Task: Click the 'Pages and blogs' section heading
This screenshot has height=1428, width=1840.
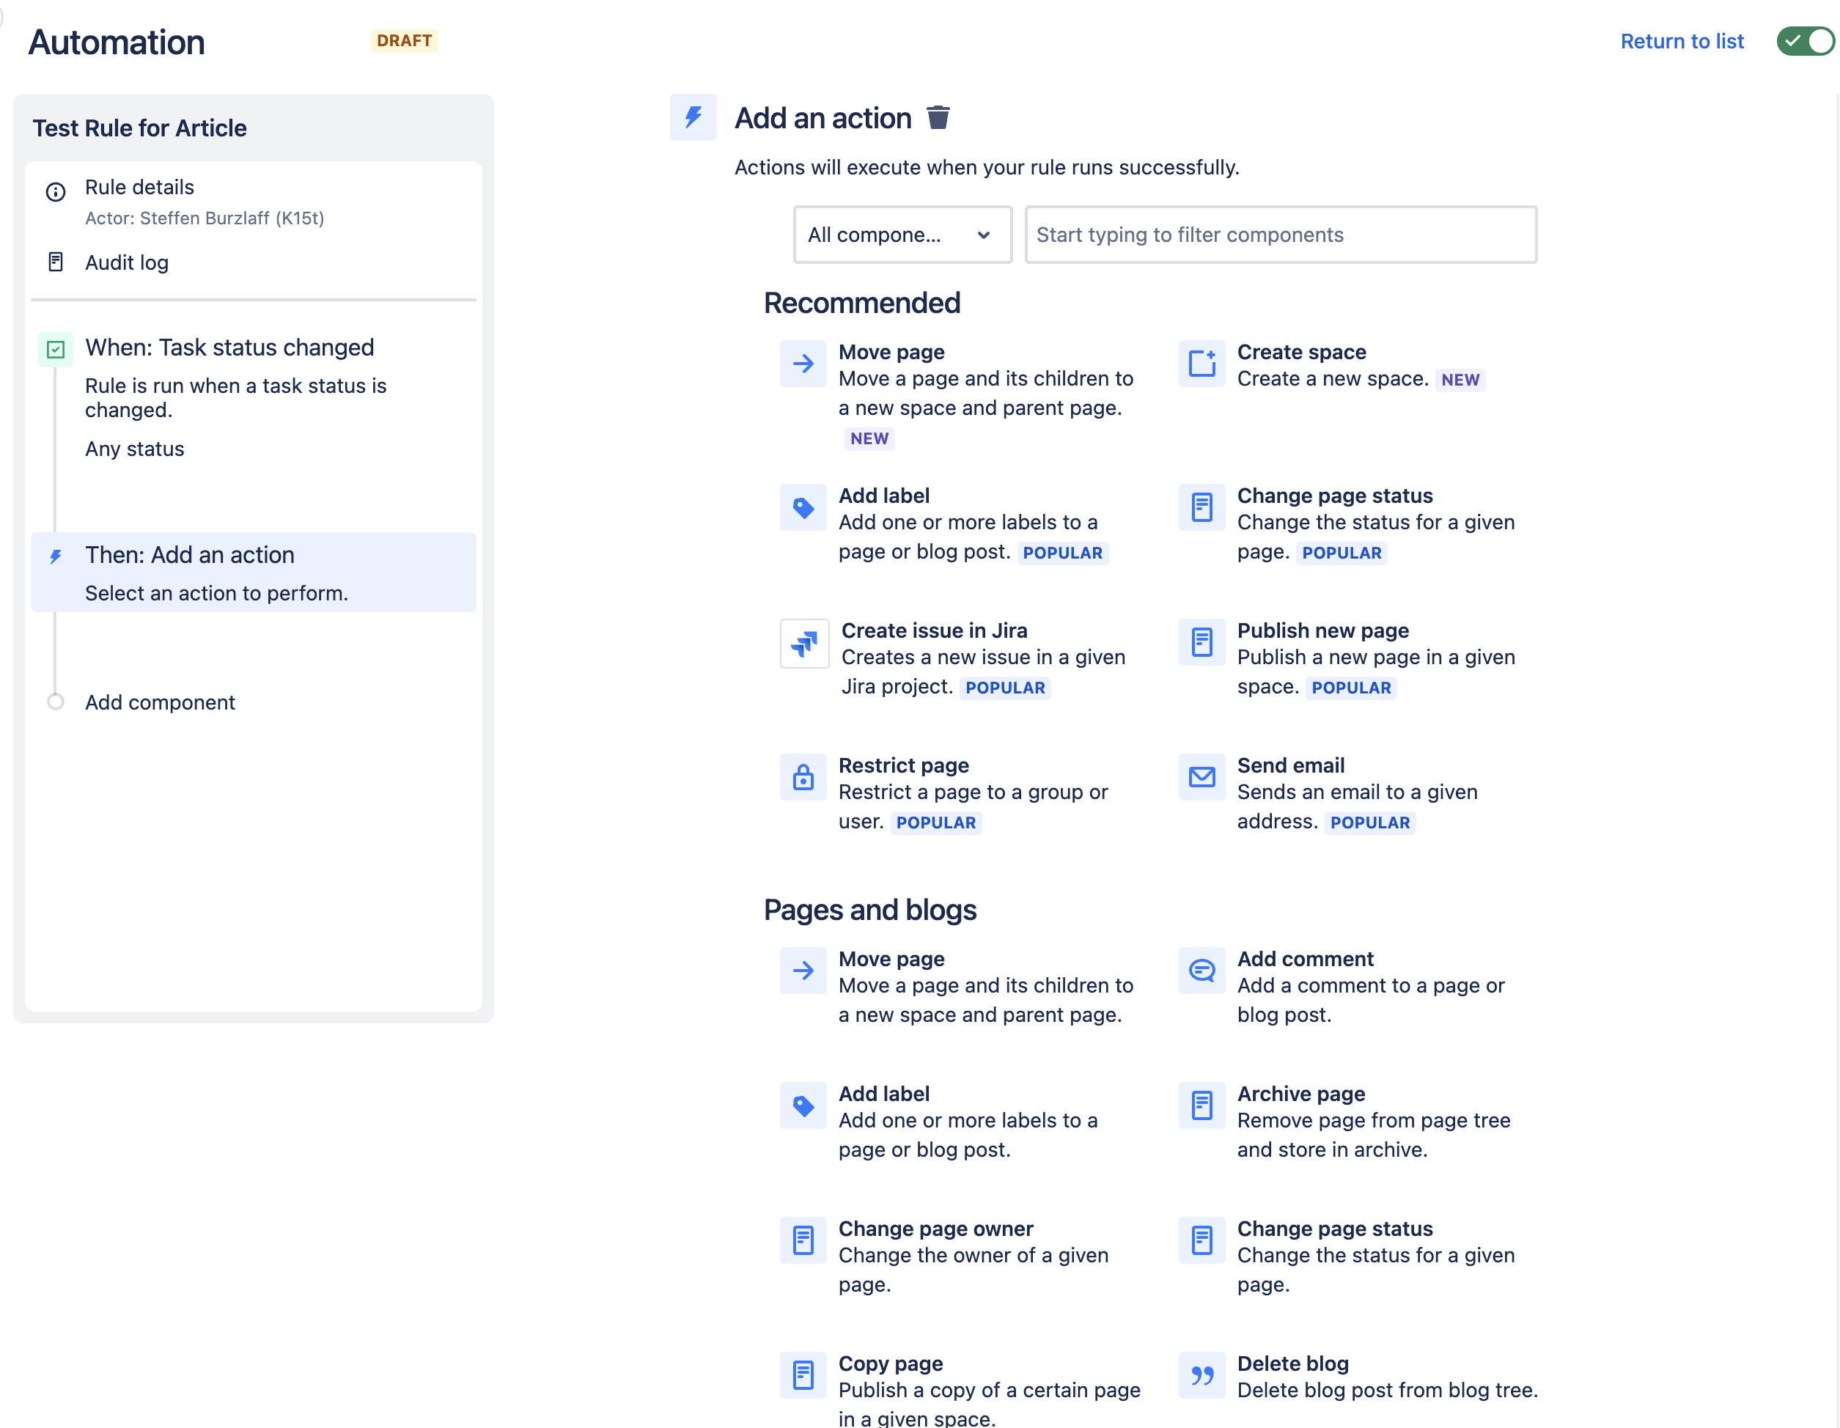Action: point(870,910)
